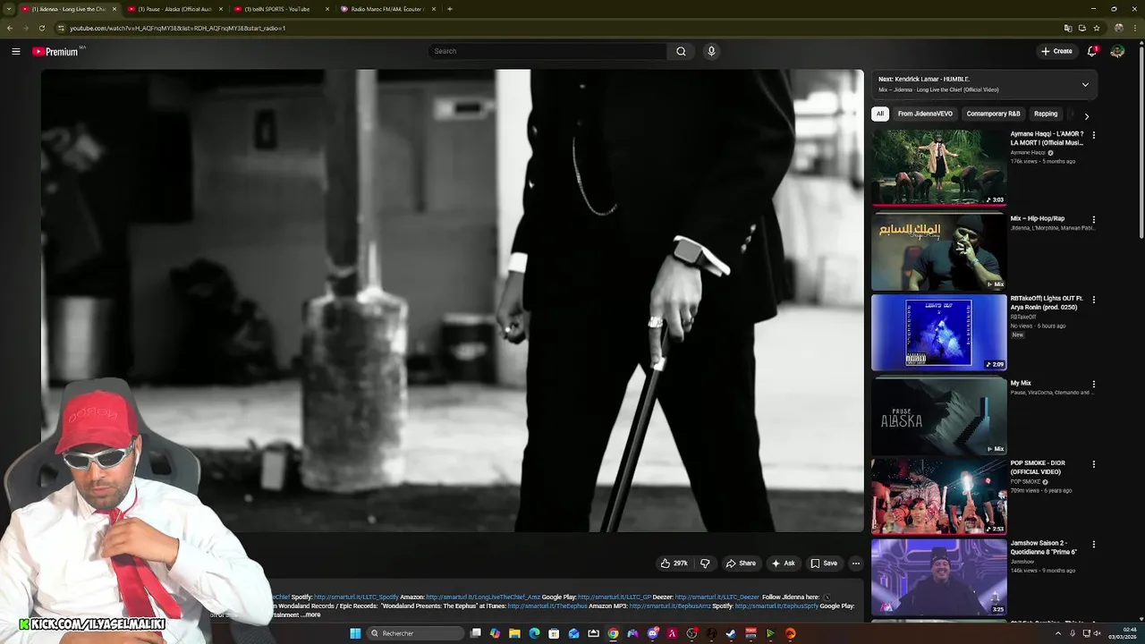This screenshot has height=644, width=1145.
Task: Click the Ask button
Action: point(783,563)
